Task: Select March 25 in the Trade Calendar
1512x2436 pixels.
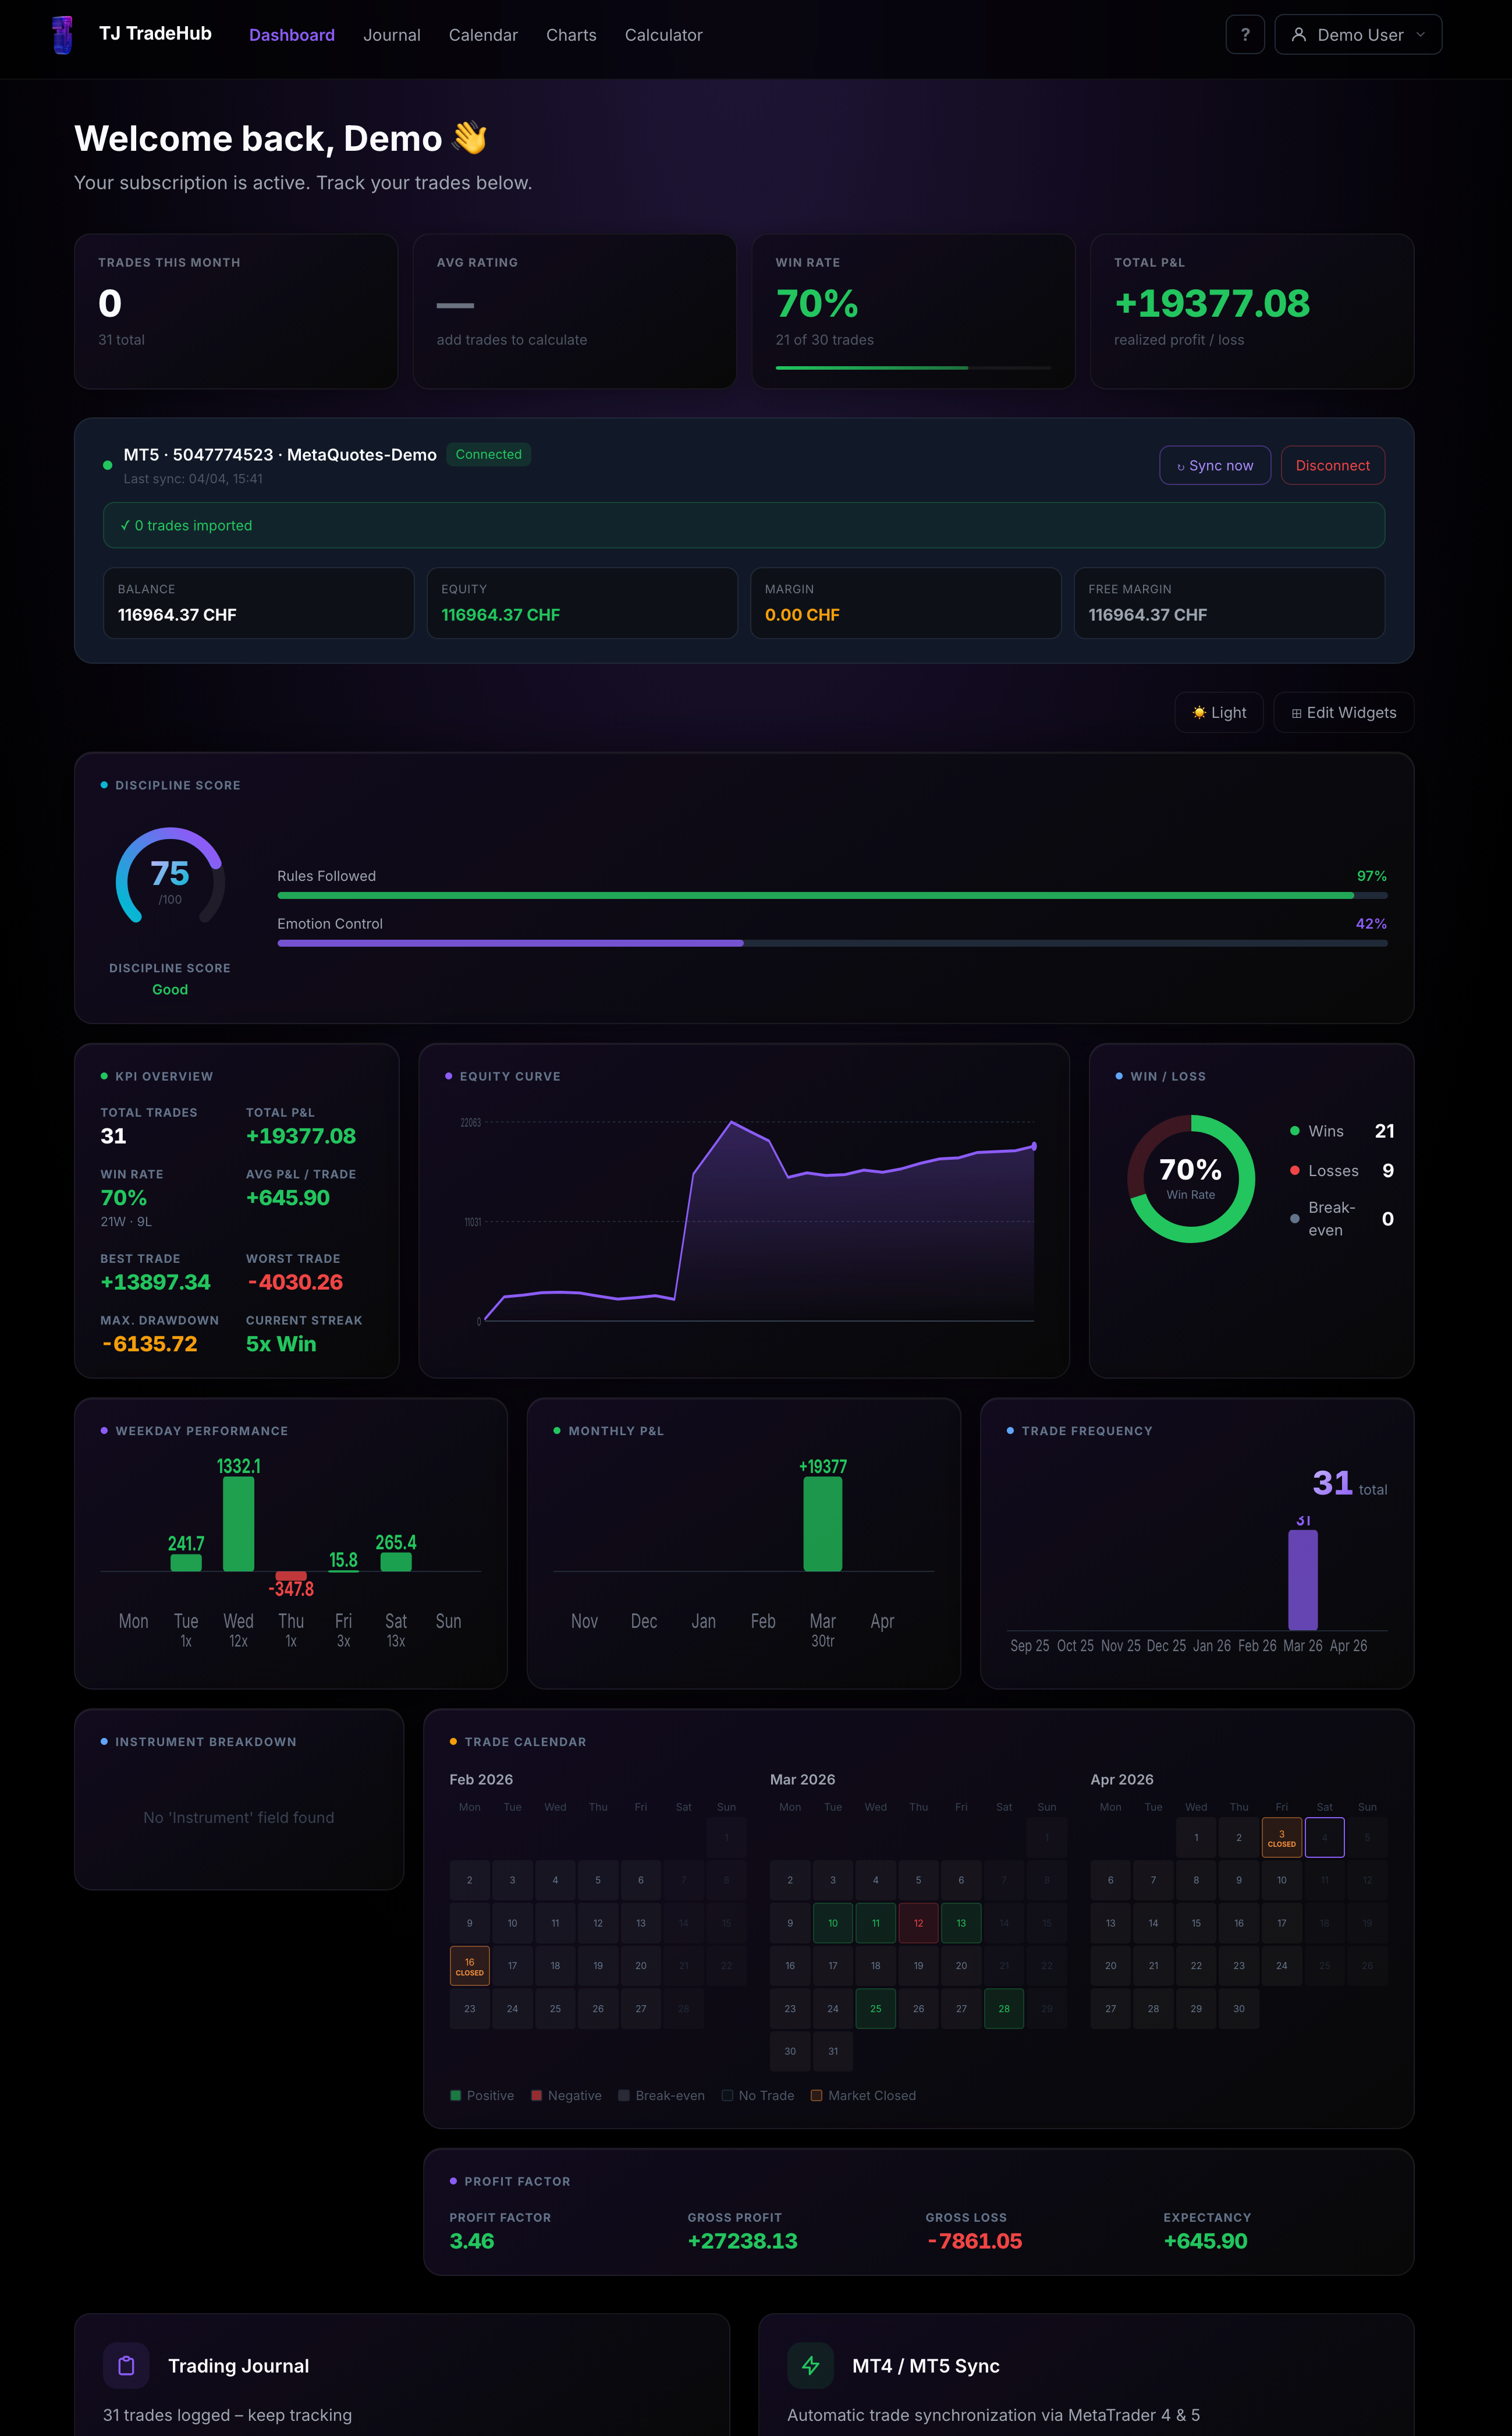Action: pos(875,2008)
